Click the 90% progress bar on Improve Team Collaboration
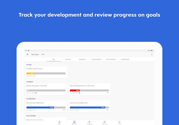The height and width of the screenshot is (125, 179). tap(89, 108)
